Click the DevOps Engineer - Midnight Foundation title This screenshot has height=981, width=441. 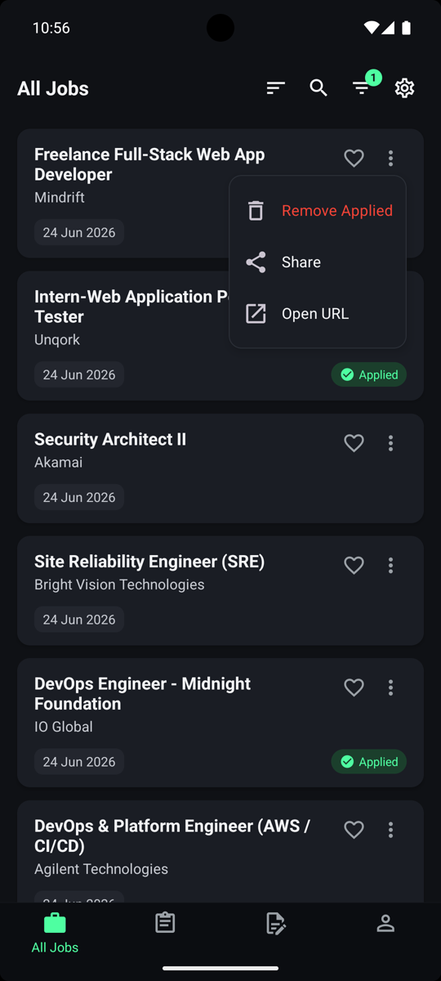point(142,693)
